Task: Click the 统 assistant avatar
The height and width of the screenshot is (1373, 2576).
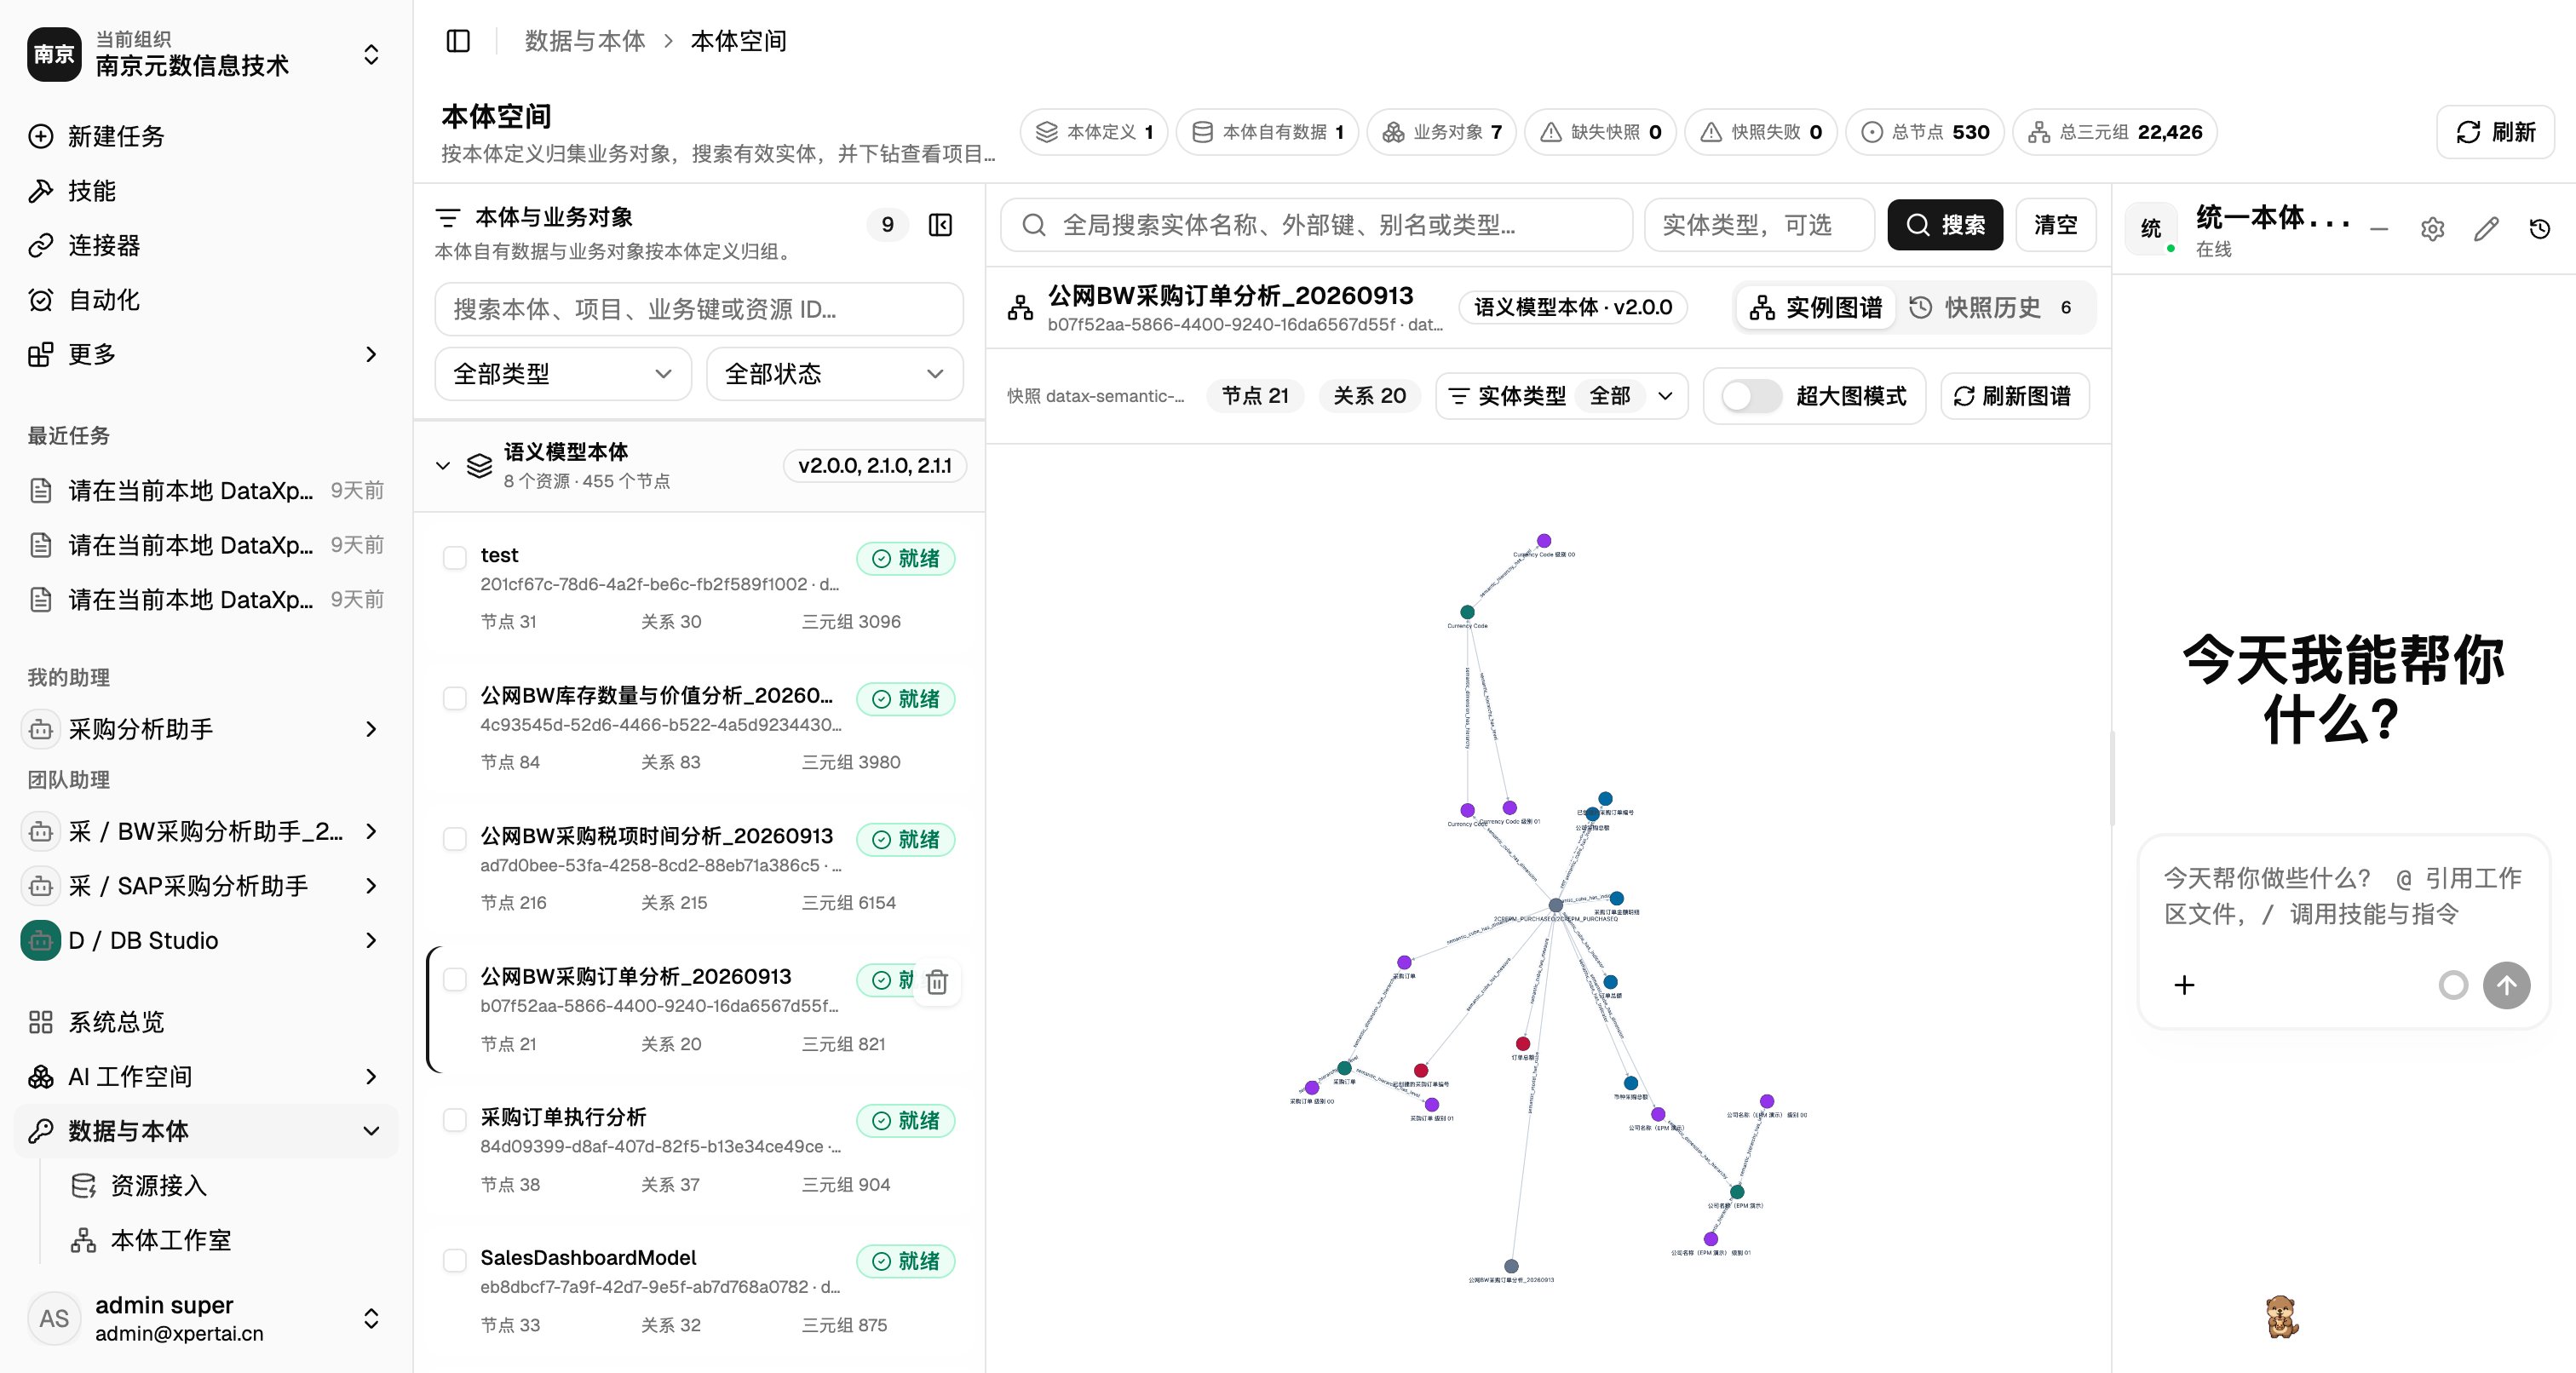Action: coord(2151,229)
